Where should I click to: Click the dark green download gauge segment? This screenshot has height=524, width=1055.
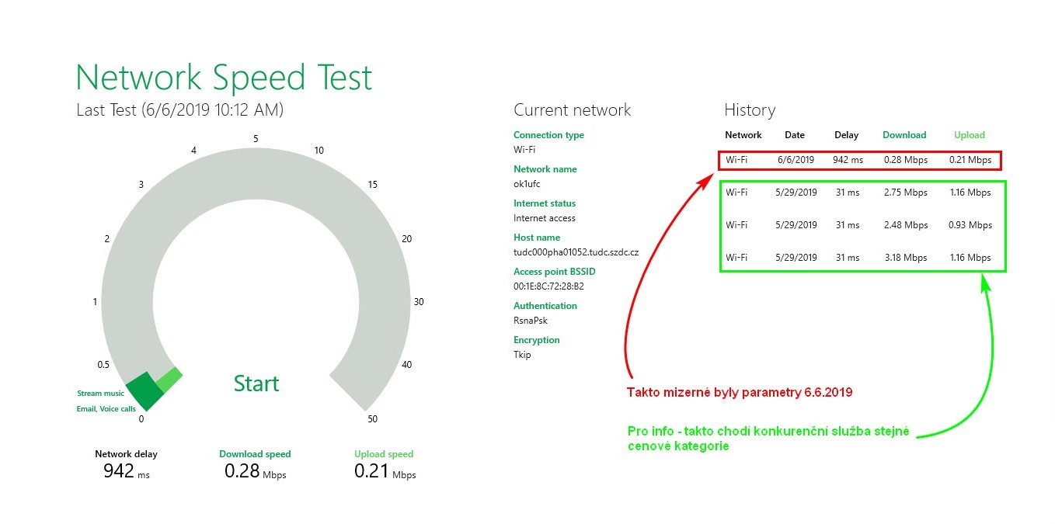(x=145, y=391)
